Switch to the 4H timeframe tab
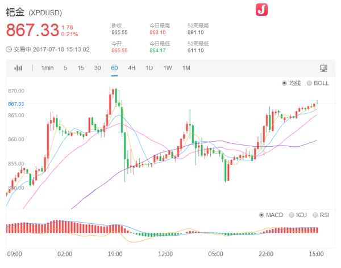This screenshot has width=341, height=268. pos(132,68)
